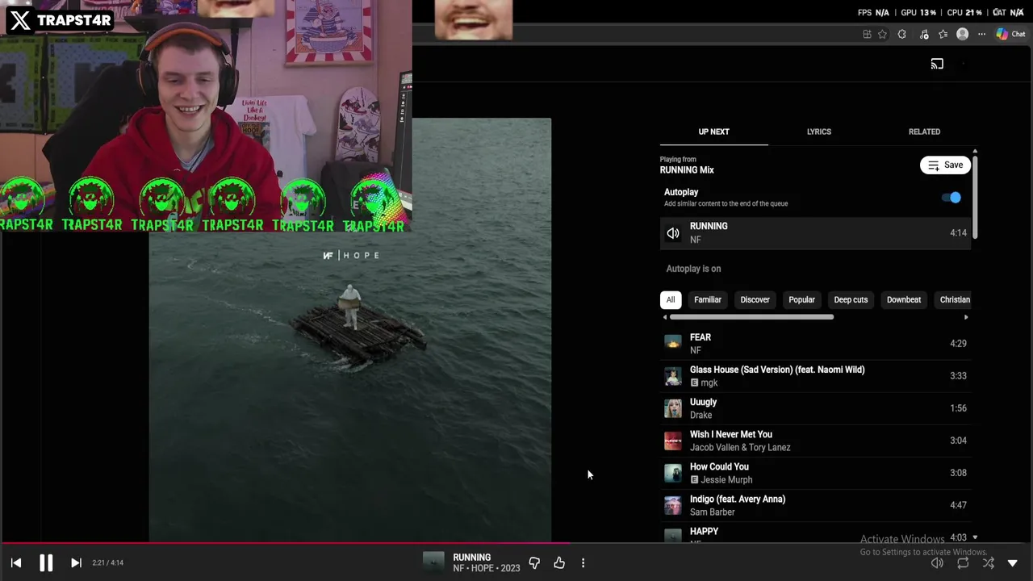Viewport: 1033px width, 581px height.
Task: Open the browser Settings and more menu
Action: tap(981, 34)
